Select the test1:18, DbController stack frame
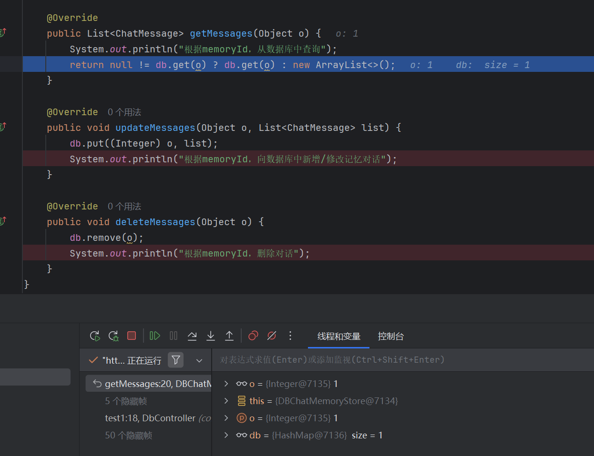The width and height of the screenshot is (594, 456). [158, 418]
